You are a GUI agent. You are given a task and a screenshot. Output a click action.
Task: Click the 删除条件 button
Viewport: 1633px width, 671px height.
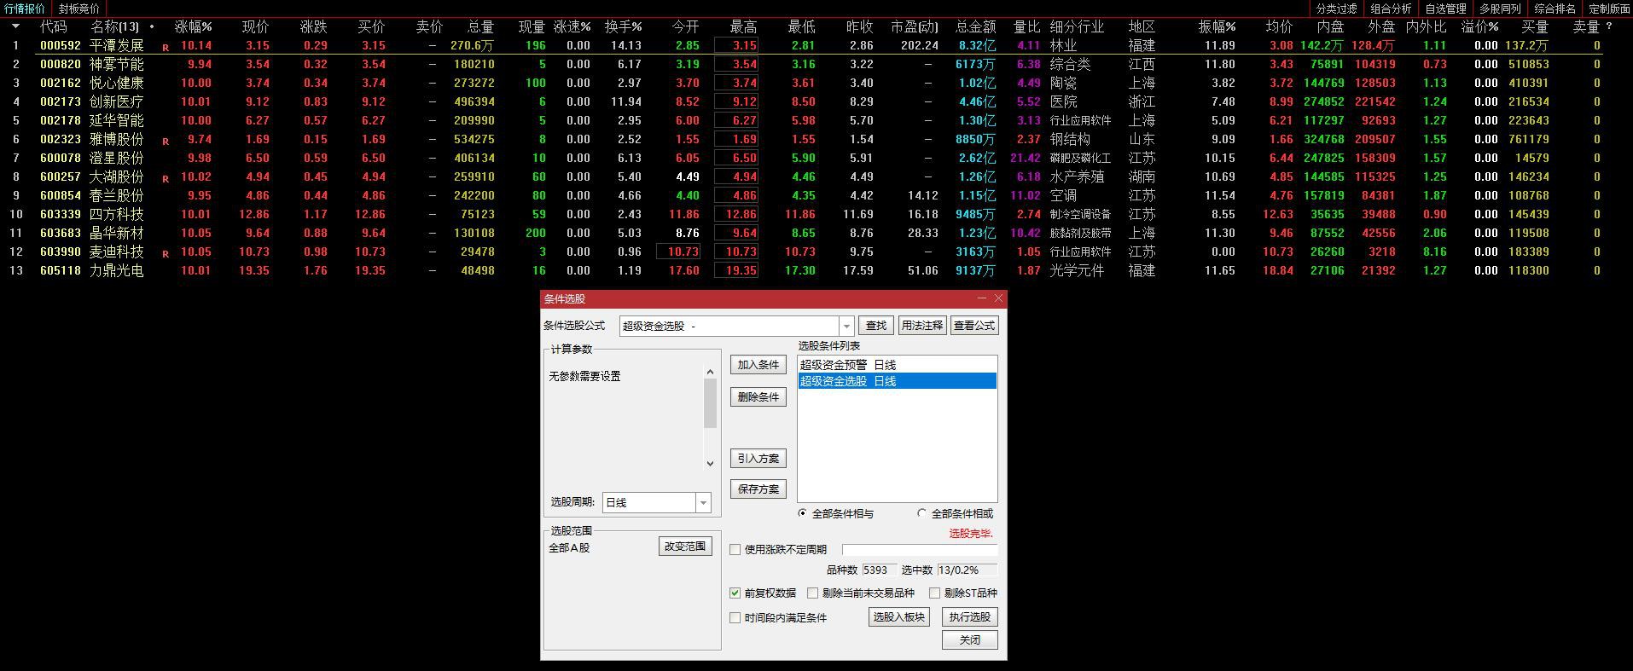pyautogui.click(x=758, y=397)
